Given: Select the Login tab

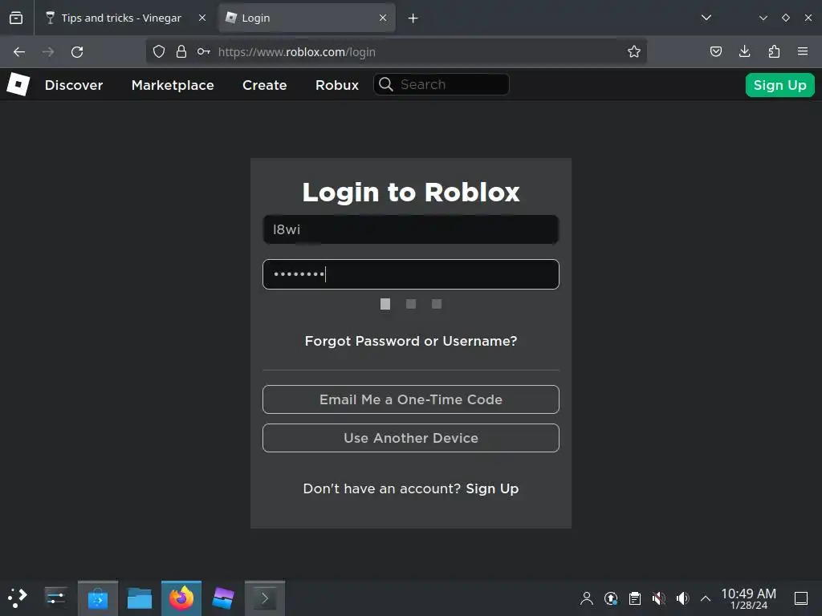Looking at the screenshot, I should [x=307, y=18].
